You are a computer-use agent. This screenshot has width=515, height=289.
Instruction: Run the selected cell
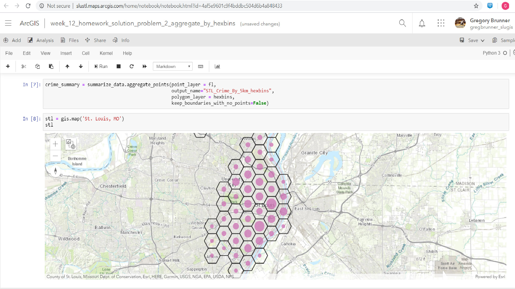pyautogui.click(x=101, y=66)
